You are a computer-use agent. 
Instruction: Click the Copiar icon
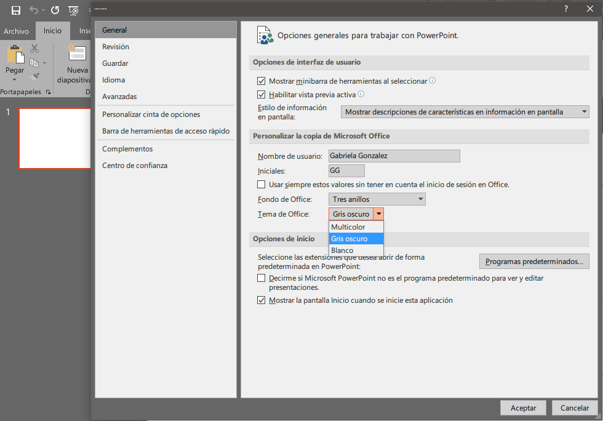pyautogui.click(x=34, y=61)
